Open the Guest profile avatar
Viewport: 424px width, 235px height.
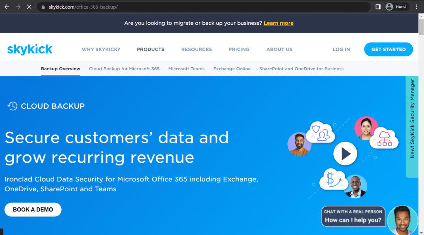coord(389,7)
